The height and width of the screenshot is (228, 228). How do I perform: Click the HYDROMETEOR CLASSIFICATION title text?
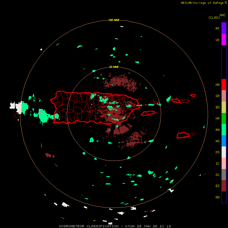coord(89,226)
